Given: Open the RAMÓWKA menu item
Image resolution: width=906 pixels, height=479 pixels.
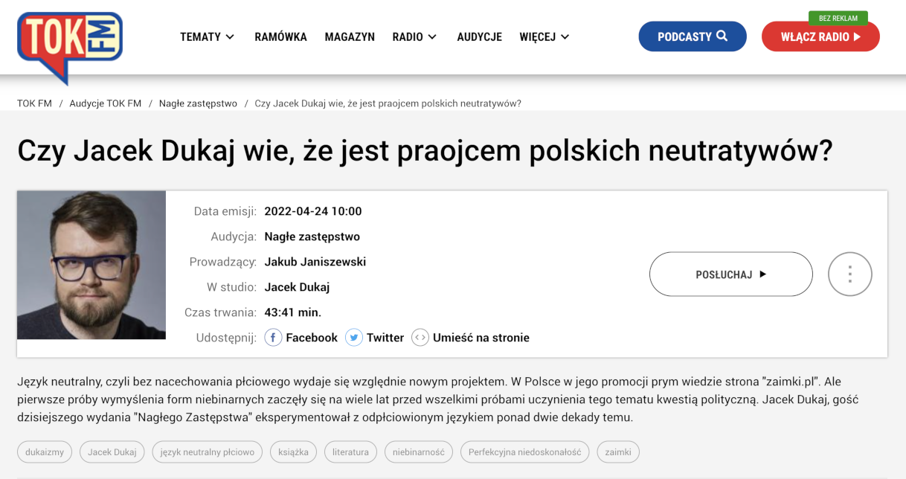Looking at the screenshot, I should [x=280, y=36].
